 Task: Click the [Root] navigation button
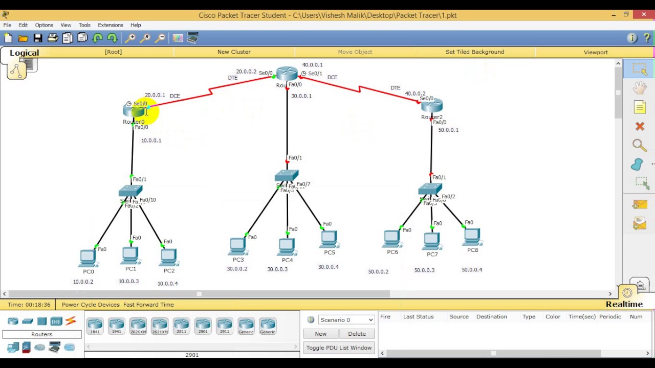[113, 52]
